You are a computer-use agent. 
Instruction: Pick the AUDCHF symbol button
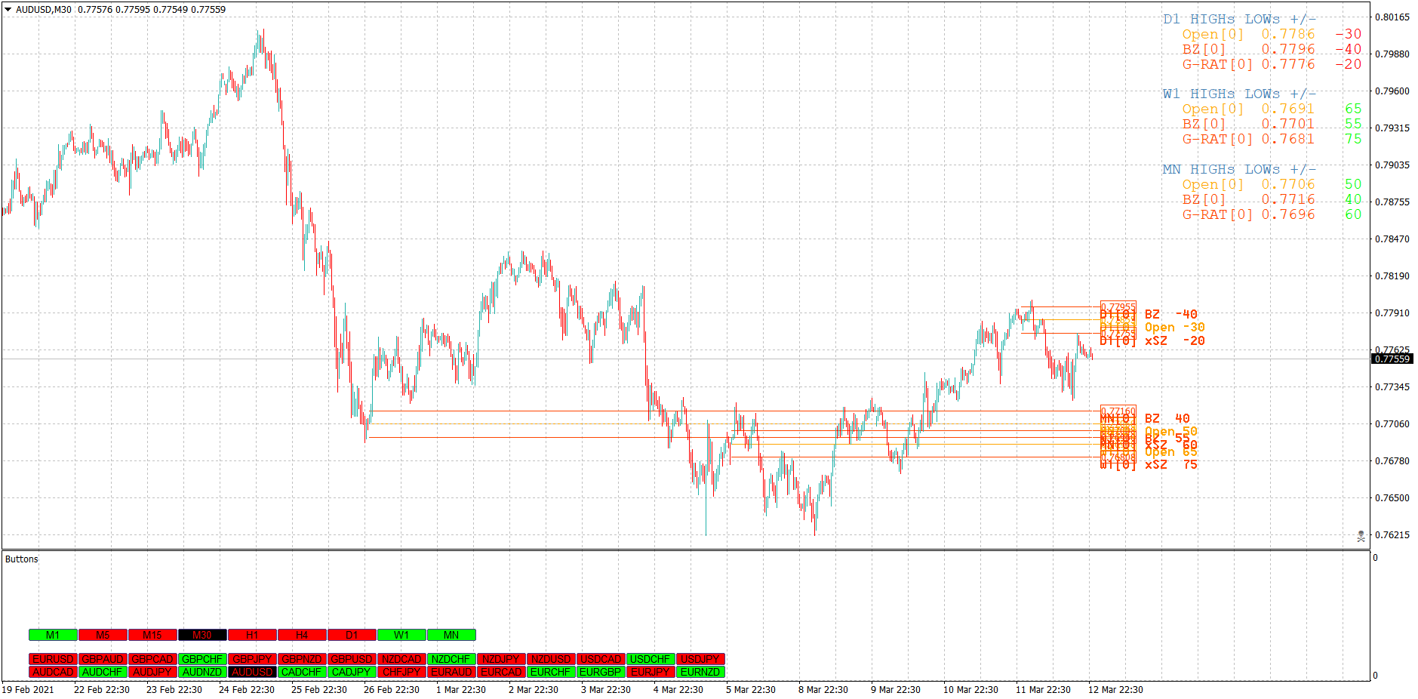coord(103,672)
